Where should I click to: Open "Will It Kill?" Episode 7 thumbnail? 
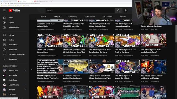point(76,41)
